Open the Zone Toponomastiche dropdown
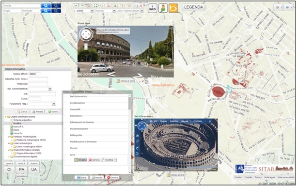297x186 pixels. 142,11
